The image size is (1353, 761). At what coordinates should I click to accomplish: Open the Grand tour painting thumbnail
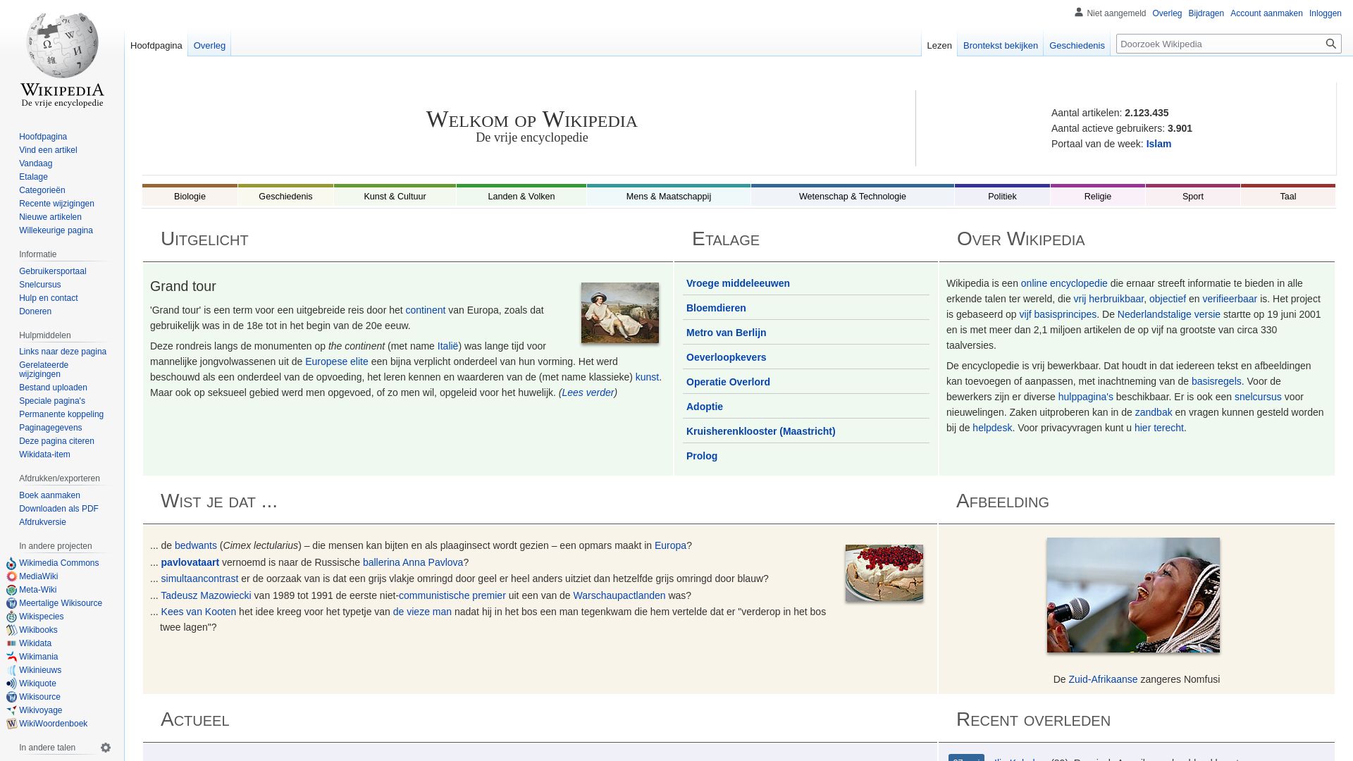coord(620,313)
